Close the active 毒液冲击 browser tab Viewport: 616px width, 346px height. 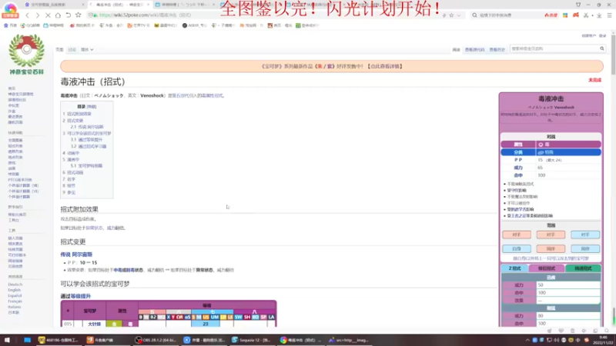click(148, 5)
